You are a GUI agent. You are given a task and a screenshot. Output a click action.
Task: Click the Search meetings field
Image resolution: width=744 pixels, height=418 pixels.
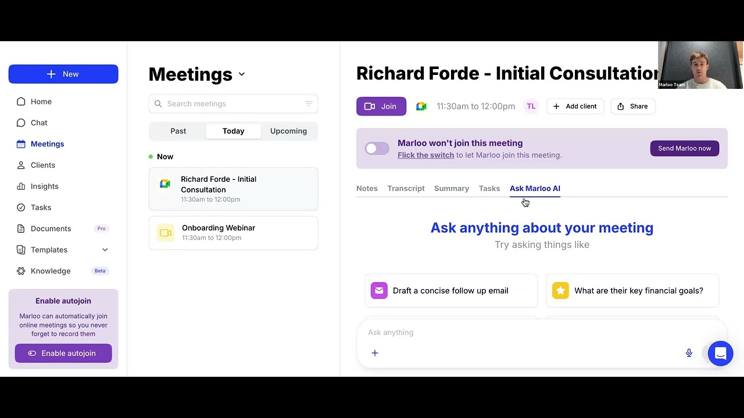click(233, 104)
